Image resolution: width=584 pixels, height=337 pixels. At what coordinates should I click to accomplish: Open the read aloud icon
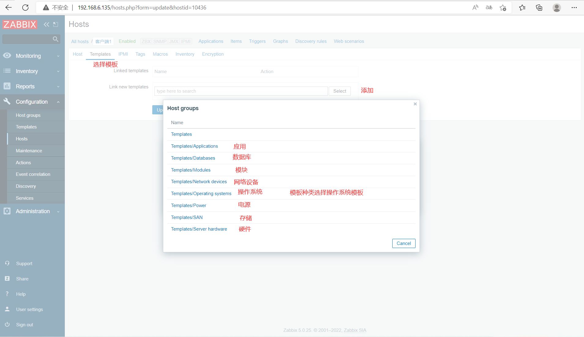[475, 8]
